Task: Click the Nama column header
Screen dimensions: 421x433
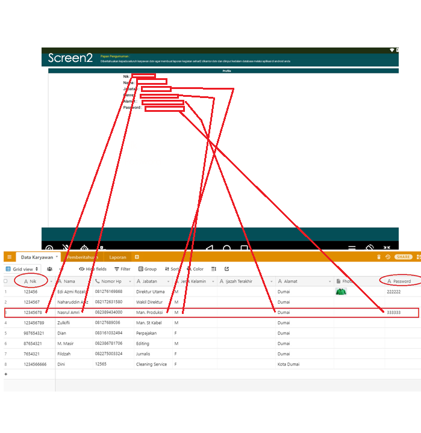Action: tap(74, 281)
